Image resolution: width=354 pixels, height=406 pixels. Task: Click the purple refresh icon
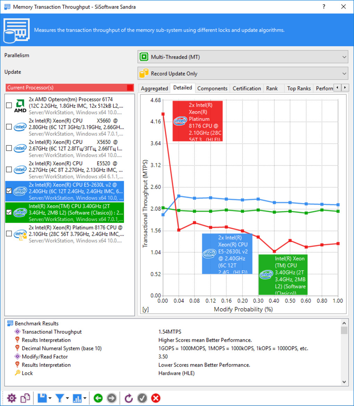click(x=129, y=398)
